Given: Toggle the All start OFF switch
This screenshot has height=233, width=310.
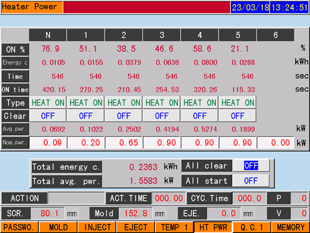Looking at the screenshot, I should pyautogui.click(x=251, y=180).
